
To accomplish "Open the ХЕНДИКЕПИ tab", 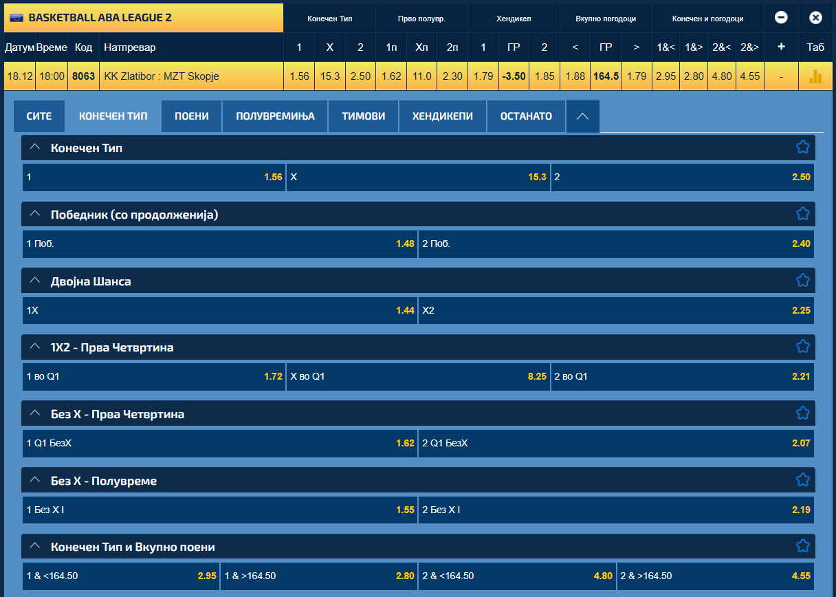I will pos(442,116).
